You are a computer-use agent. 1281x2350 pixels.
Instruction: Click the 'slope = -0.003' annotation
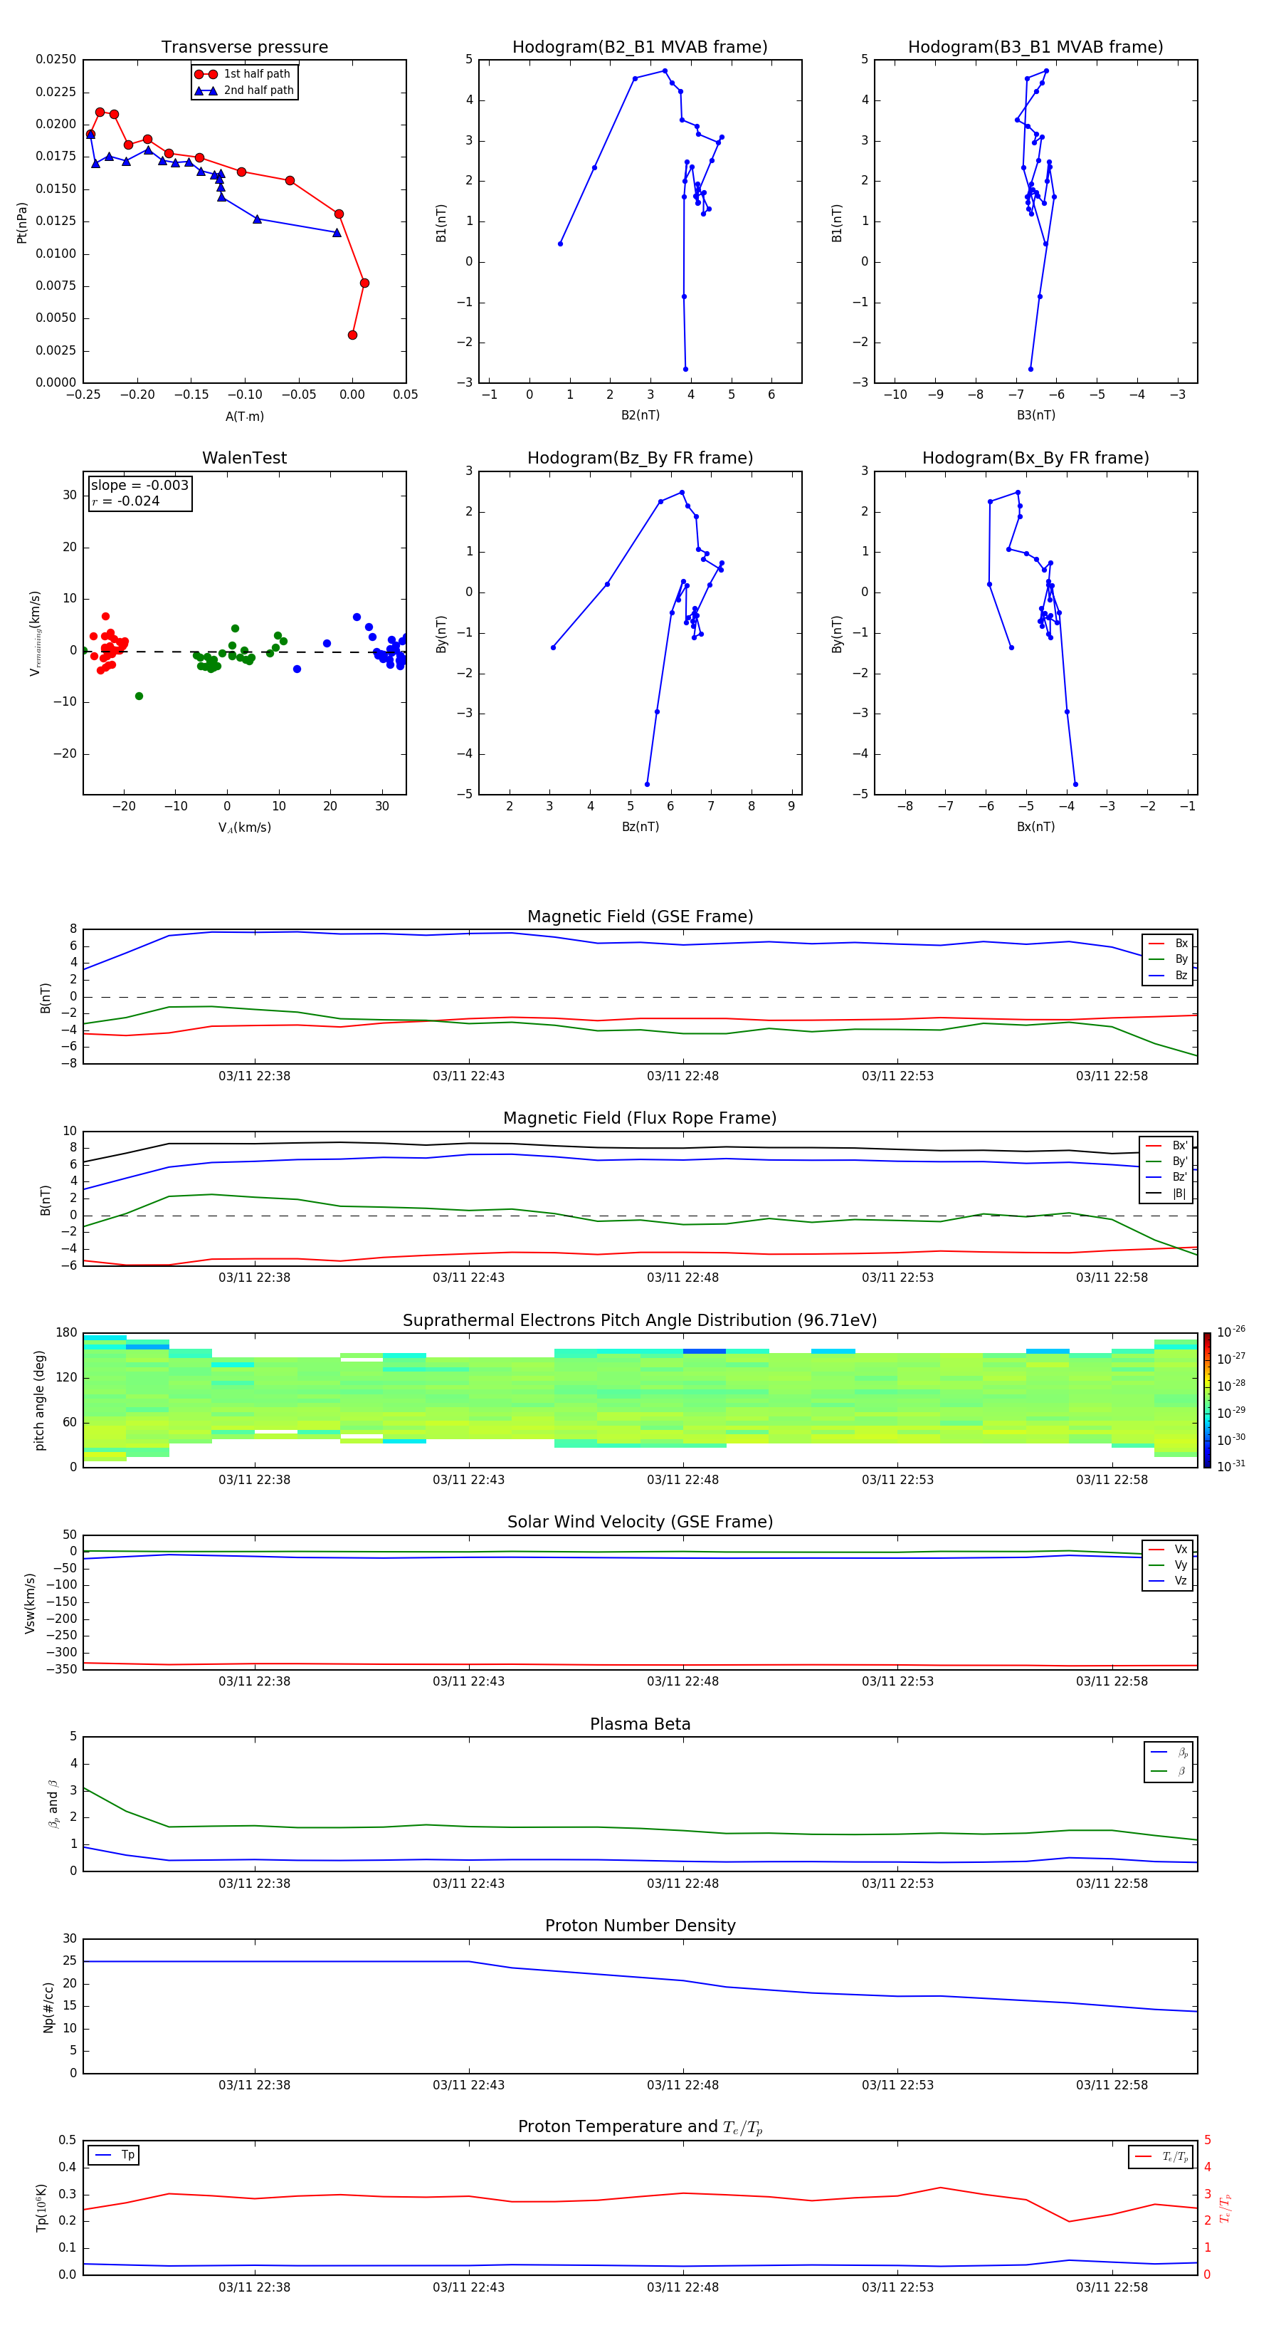coord(139,486)
